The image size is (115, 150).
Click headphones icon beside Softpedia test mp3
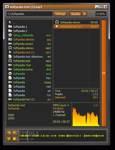pyautogui.click(x=10, y=61)
